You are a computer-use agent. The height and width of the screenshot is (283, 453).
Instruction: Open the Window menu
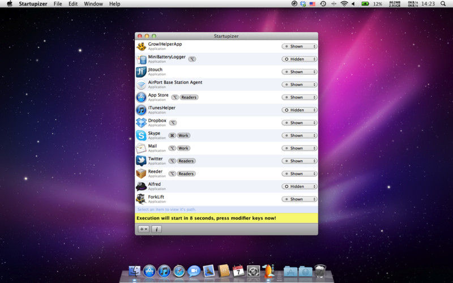pyautogui.click(x=93, y=4)
